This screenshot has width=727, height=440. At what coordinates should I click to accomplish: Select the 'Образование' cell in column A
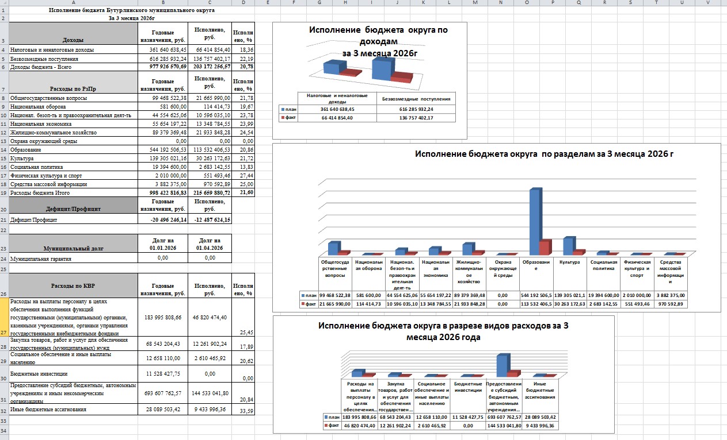pyautogui.click(x=73, y=149)
